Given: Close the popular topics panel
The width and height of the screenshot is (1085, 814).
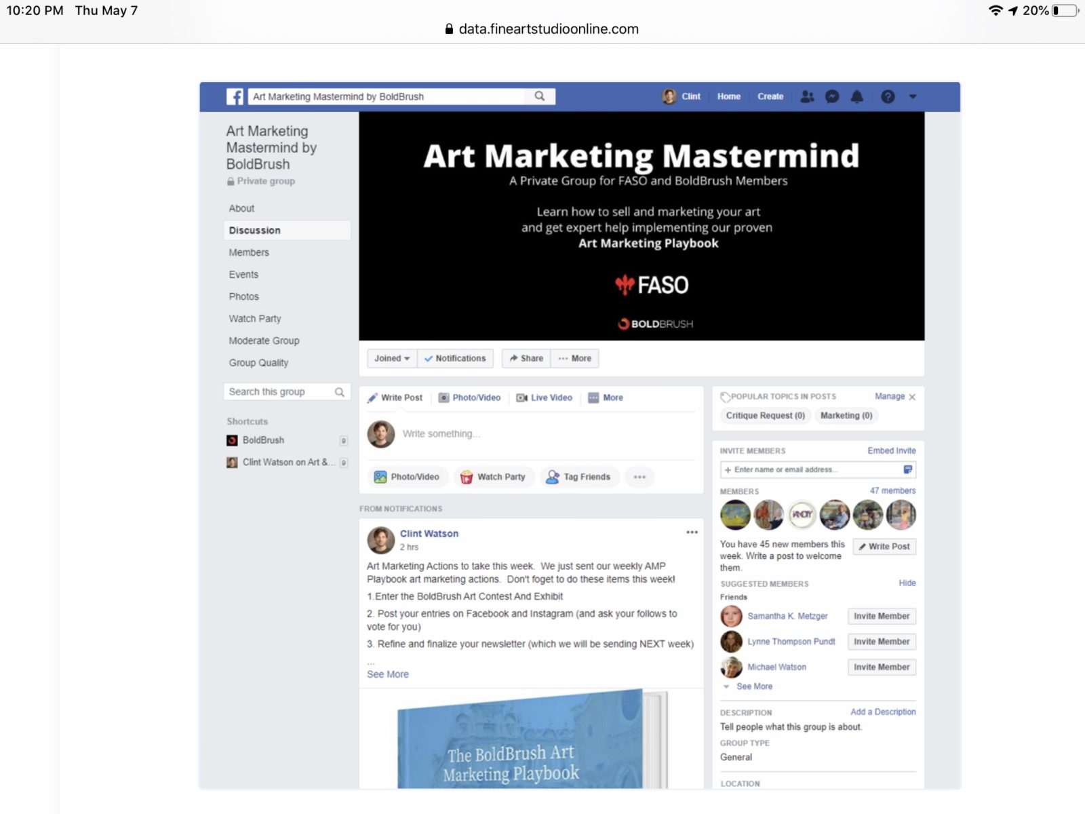Looking at the screenshot, I should (912, 397).
